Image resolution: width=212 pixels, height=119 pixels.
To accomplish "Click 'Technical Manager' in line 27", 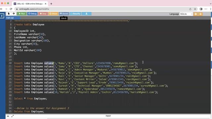I will click(90, 86).
